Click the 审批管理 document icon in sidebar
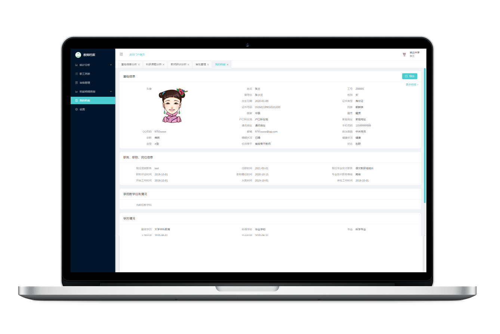The image size is (500, 334). (x=77, y=83)
